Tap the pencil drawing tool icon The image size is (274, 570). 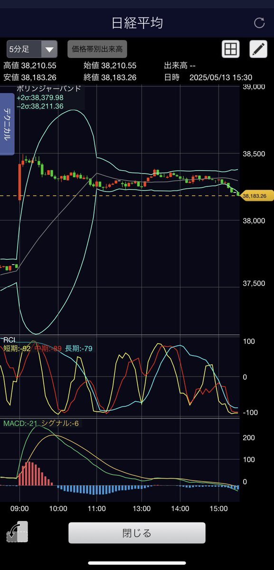[x=258, y=49]
